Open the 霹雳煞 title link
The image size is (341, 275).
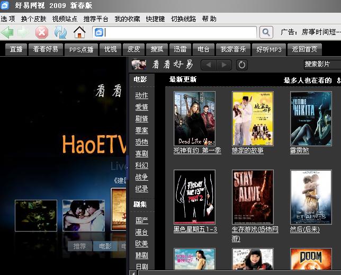pyautogui.click(x=300, y=150)
